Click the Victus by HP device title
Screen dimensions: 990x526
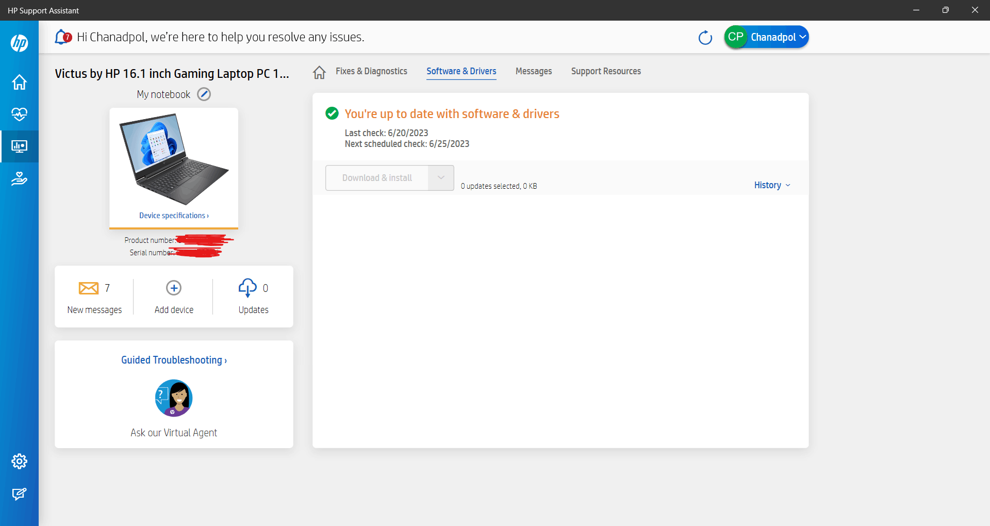172,74
